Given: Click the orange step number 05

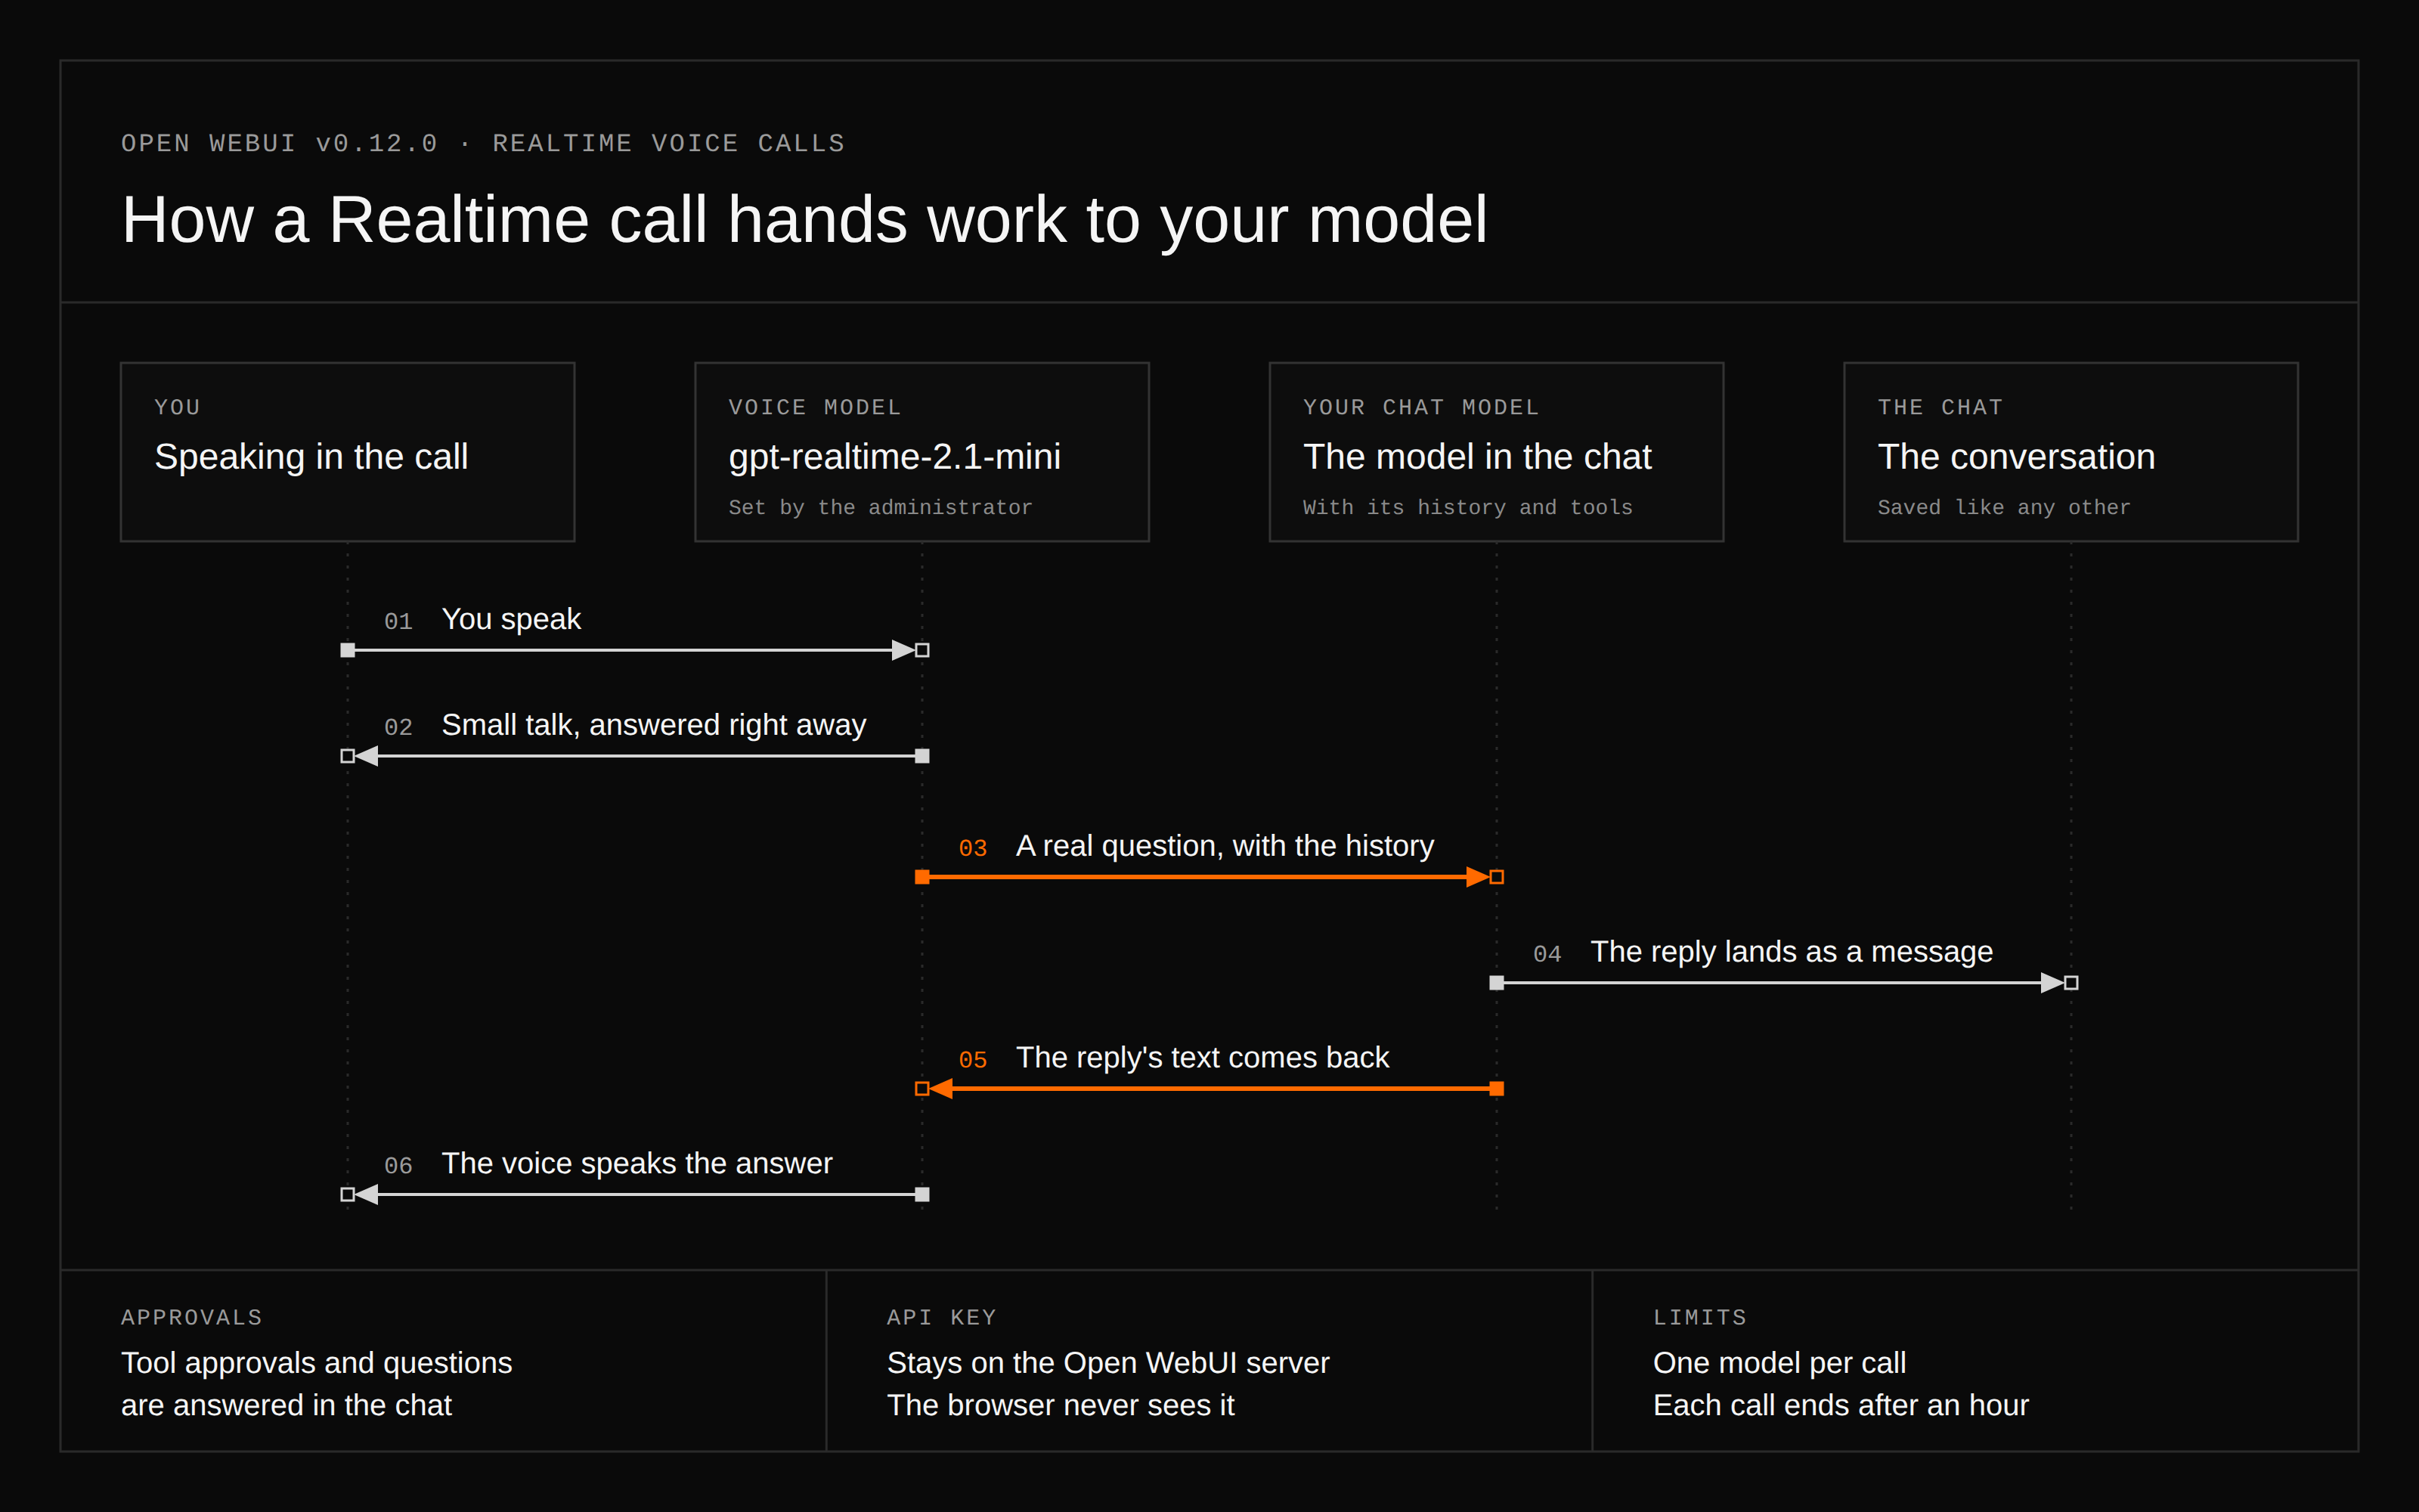Looking at the screenshot, I should [973, 1061].
